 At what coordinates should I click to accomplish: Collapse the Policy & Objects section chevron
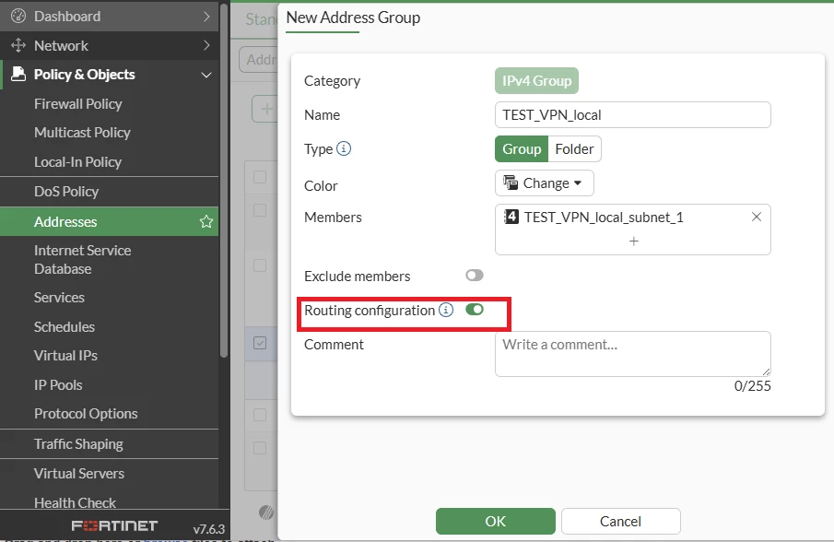pyautogui.click(x=206, y=75)
